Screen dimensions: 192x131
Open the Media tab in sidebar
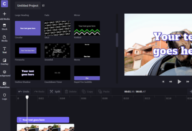tap(4, 38)
